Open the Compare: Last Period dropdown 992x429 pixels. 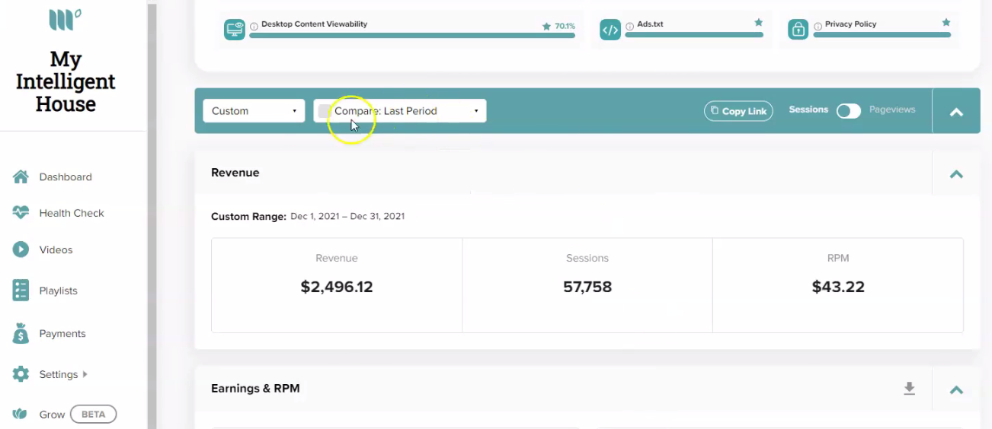tap(400, 111)
